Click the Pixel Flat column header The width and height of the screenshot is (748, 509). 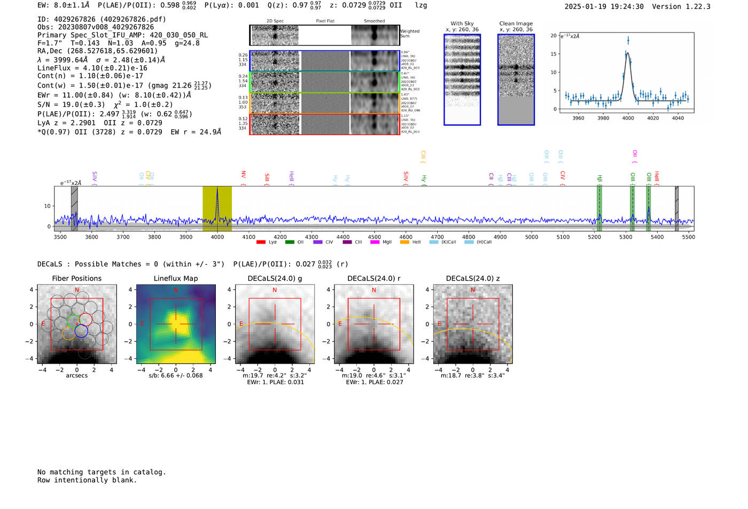(x=325, y=21)
